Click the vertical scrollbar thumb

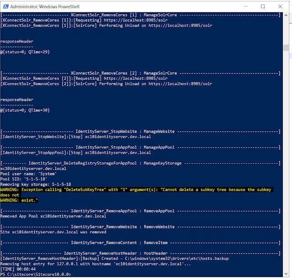(x=286, y=48)
